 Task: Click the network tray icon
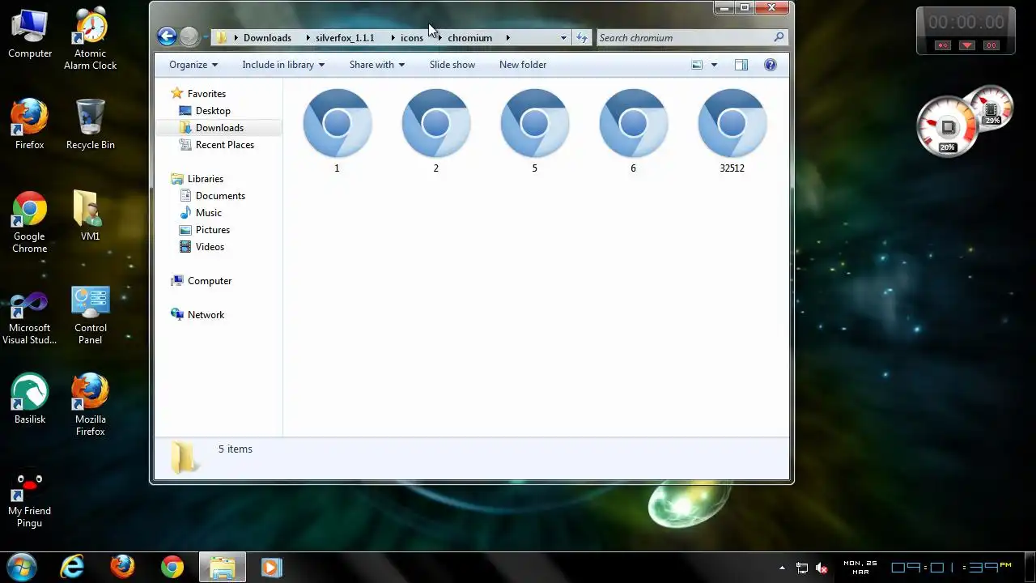coord(802,568)
